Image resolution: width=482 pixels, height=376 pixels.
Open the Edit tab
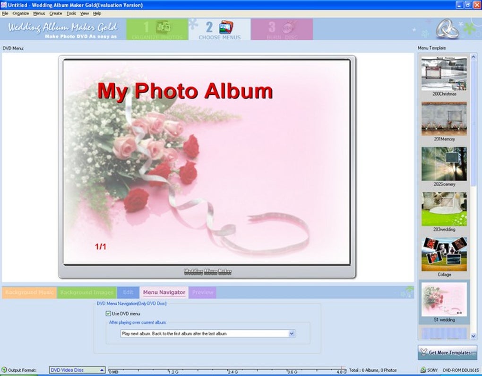click(128, 292)
